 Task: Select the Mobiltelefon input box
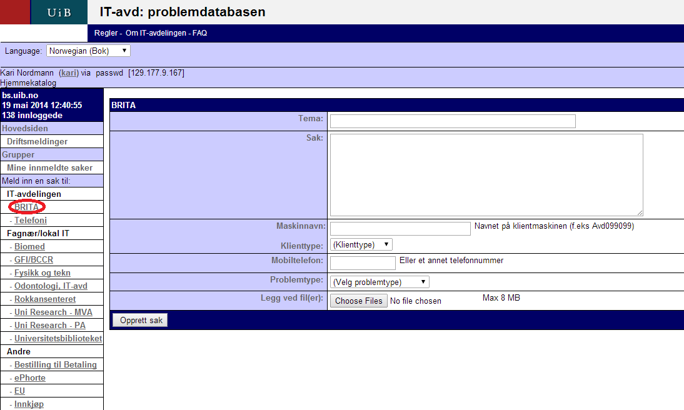pyautogui.click(x=363, y=262)
